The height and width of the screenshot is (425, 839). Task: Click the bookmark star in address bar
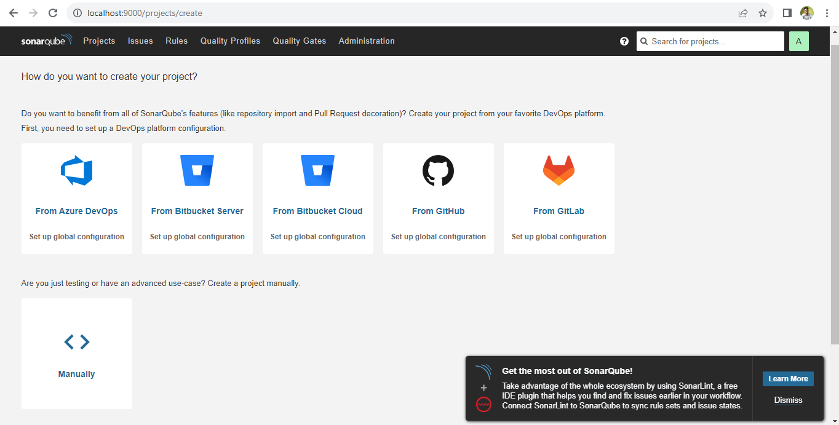[x=763, y=12]
